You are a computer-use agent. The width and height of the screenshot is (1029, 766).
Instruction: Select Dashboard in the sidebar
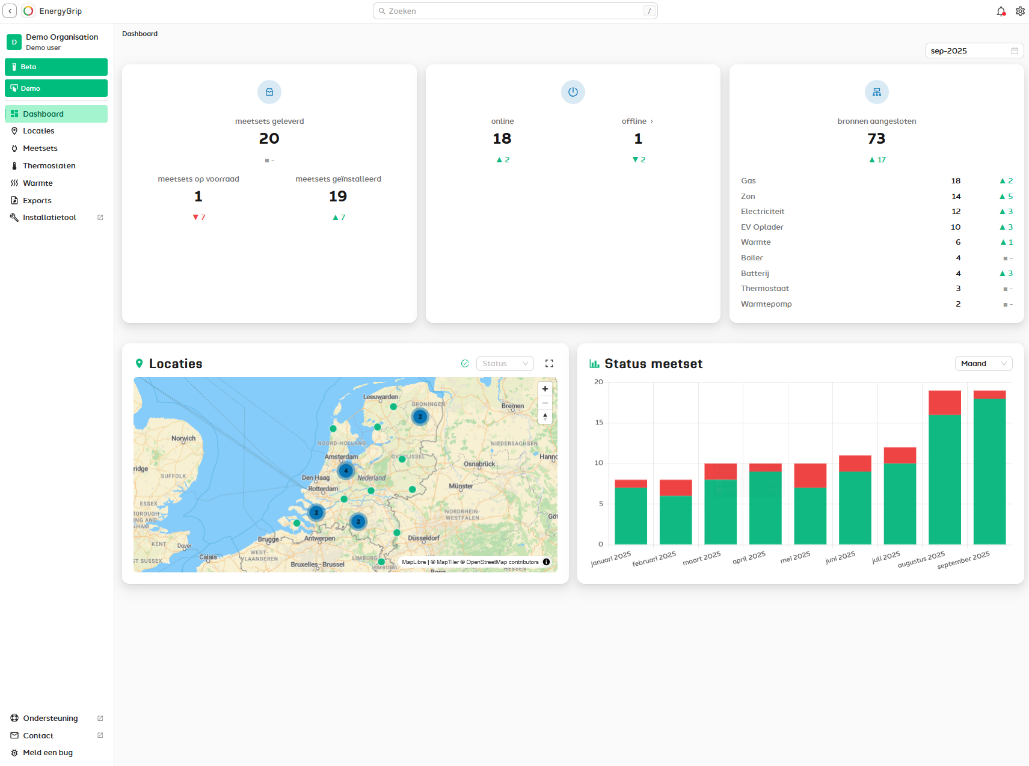(x=43, y=114)
